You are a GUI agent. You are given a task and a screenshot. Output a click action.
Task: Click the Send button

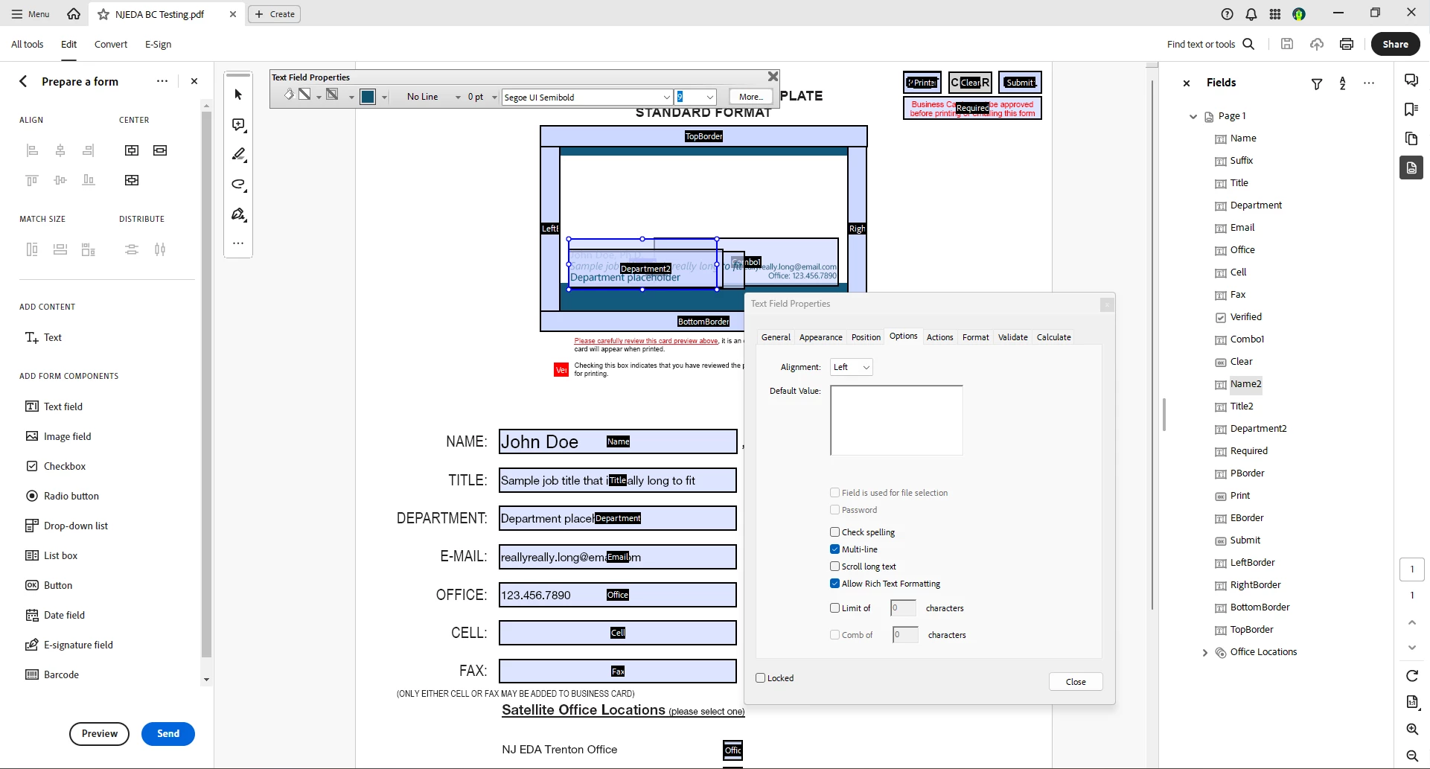tap(168, 734)
